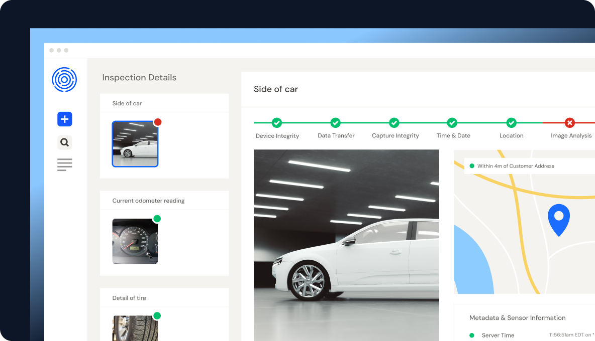Click the Metadata & Sensor Information heading
Image resolution: width=595 pixels, height=341 pixels.
coord(518,318)
